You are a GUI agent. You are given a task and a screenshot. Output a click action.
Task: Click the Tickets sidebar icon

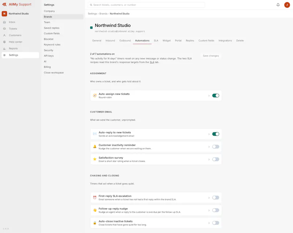[4, 29]
